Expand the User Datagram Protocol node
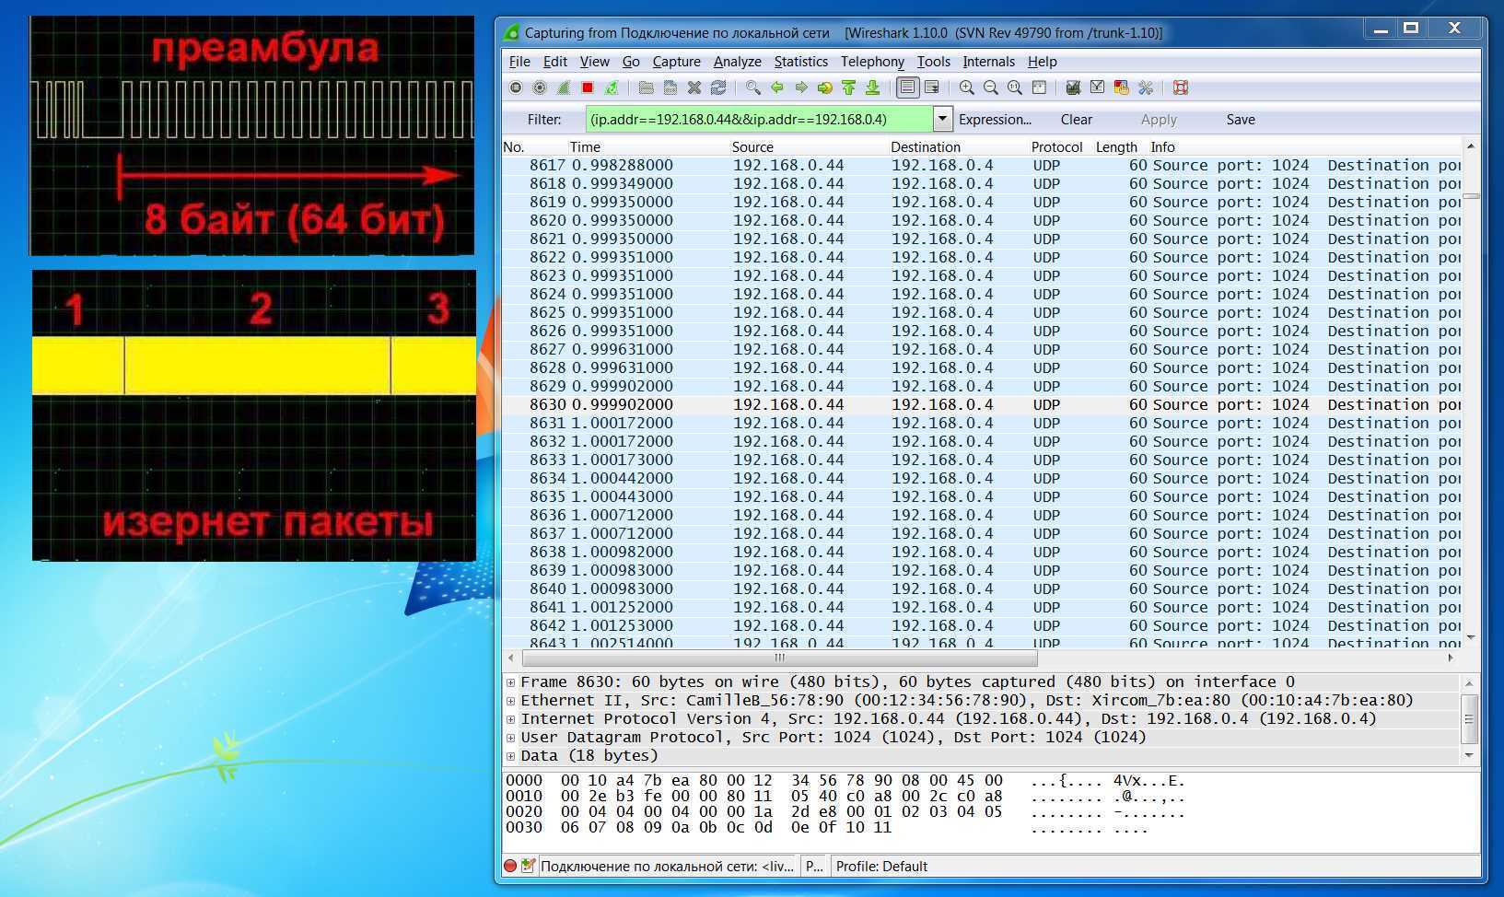This screenshot has height=897, width=1504. tap(510, 738)
